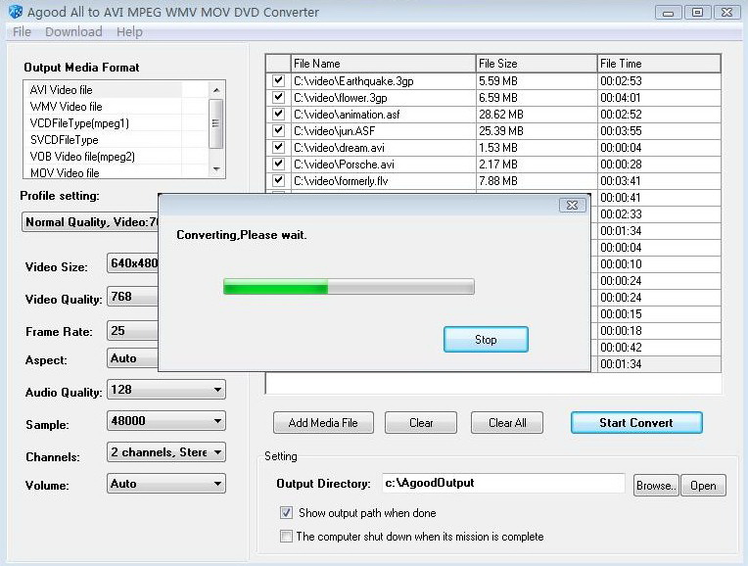This screenshot has height=566, width=748.
Task: Sort by File Time column header
Action: 659,64
